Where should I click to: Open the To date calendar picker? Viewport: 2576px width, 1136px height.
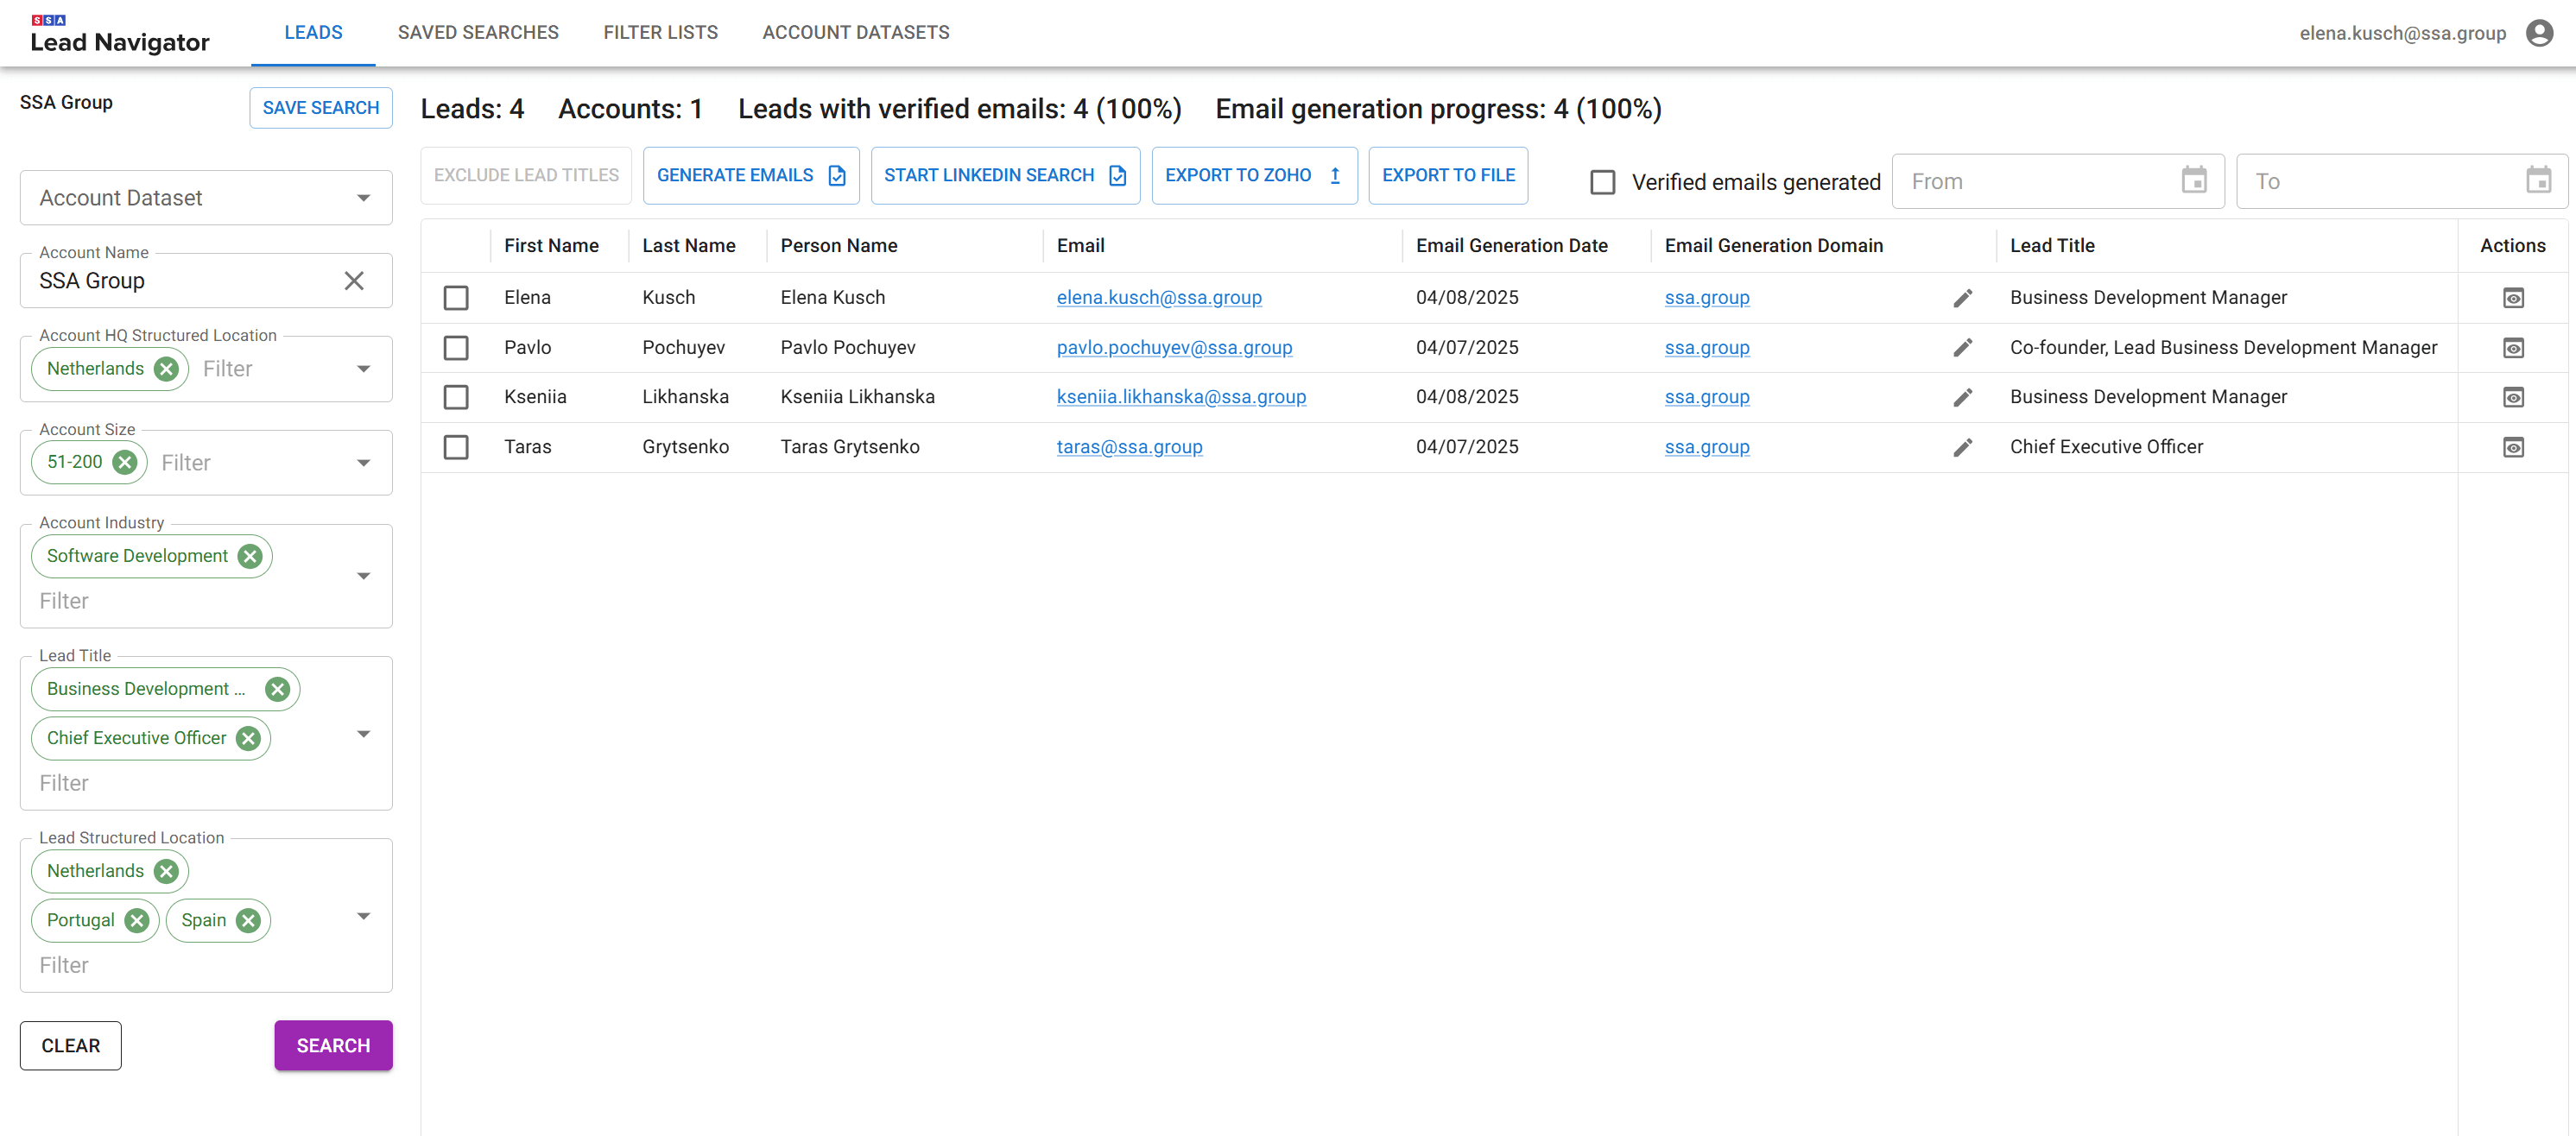pos(2538,181)
